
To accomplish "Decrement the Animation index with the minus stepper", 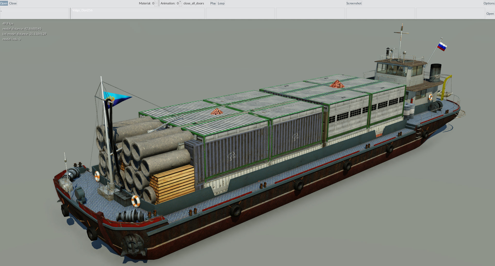I will [180, 5].
